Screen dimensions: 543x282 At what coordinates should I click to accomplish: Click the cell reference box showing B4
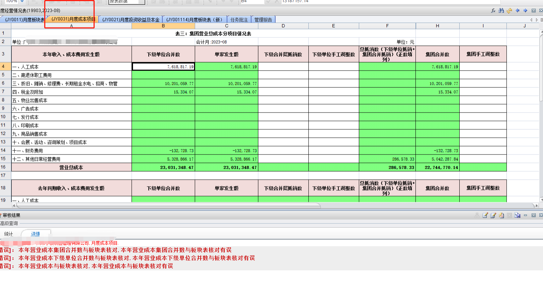[252, 1]
